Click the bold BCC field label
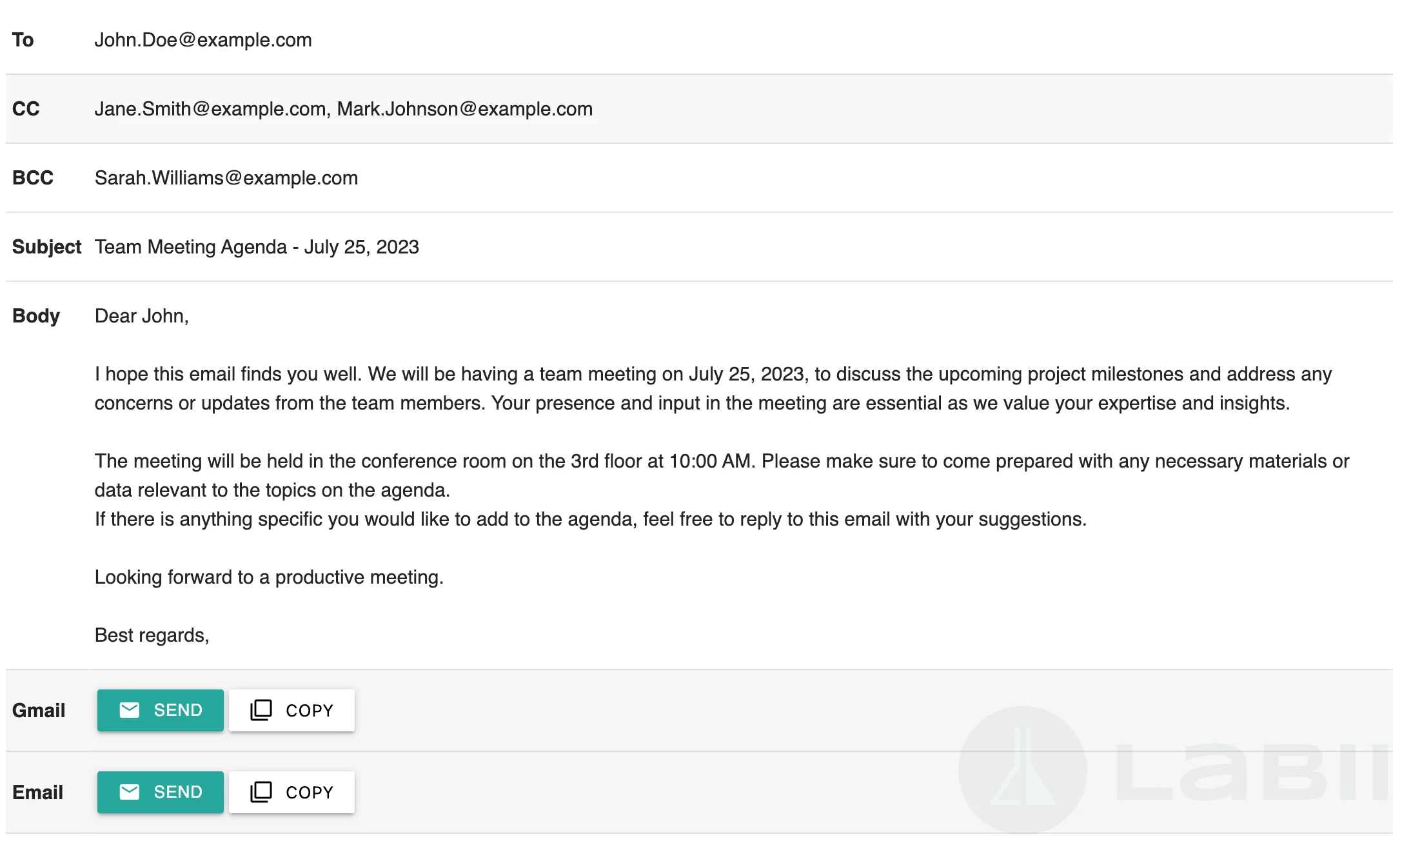 pos(33,178)
